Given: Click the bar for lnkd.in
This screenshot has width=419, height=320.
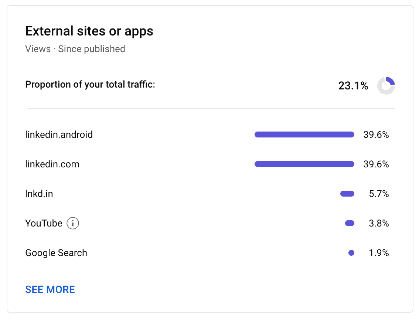Looking at the screenshot, I should (347, 194).
